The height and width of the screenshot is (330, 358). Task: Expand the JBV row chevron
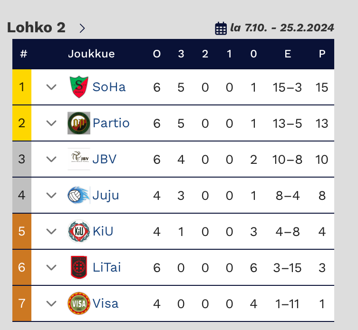[x=51, y=159]
